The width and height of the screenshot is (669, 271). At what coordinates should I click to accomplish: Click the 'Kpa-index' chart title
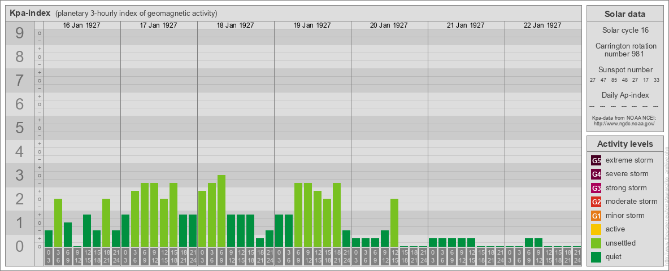(30, 13)
